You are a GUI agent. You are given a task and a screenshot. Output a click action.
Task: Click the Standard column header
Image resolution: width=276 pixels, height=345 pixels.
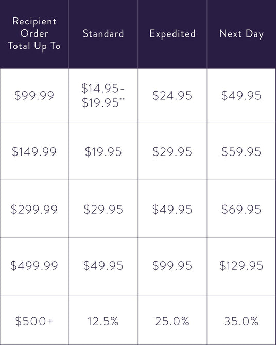tap(103, 33)
